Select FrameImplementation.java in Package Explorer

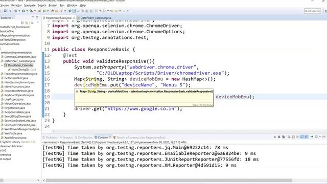pos(21,74)
